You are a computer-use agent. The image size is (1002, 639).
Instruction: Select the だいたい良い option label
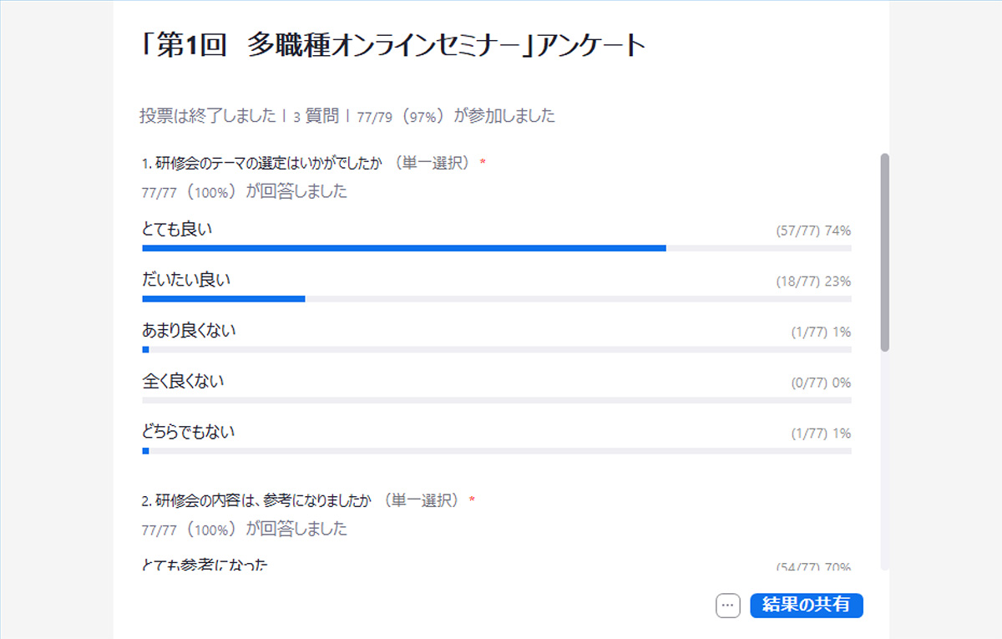coord(186,280)
